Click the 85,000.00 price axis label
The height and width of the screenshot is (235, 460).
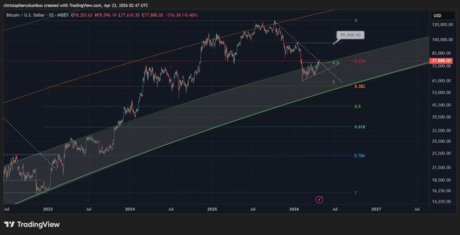tap(442, 53)
